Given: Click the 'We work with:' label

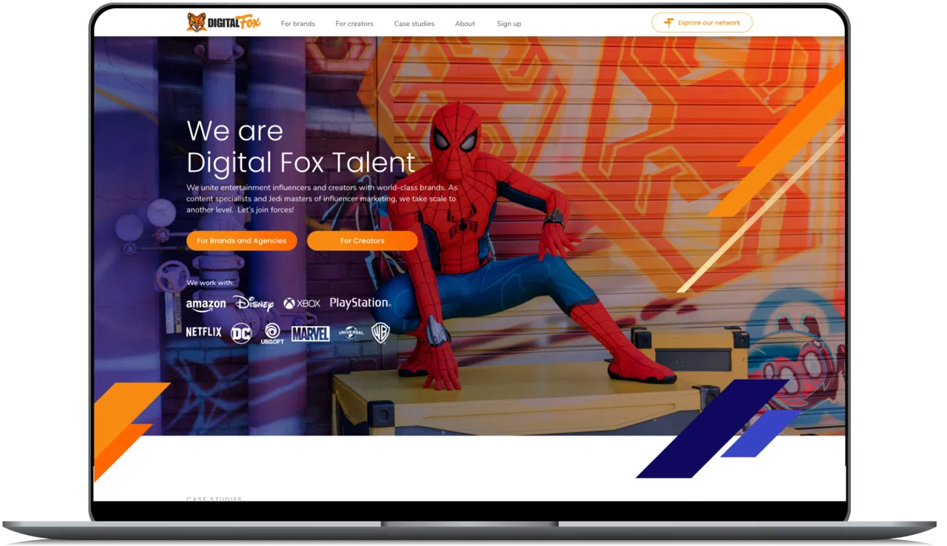Looking at the screenshot, I should (210, 283).
